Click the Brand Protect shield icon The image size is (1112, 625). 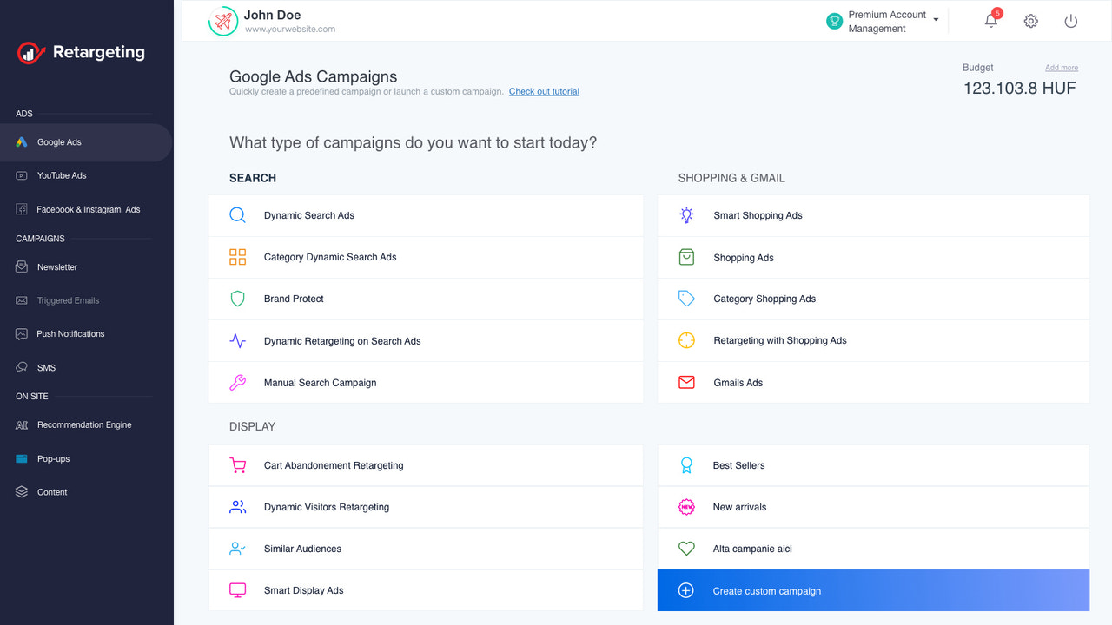pyautogui.click(x=237, y=299)
